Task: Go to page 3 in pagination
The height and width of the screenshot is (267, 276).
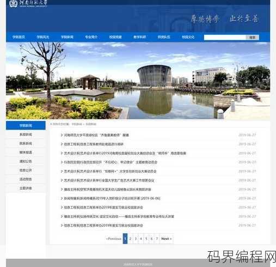Action: [136, 239]
